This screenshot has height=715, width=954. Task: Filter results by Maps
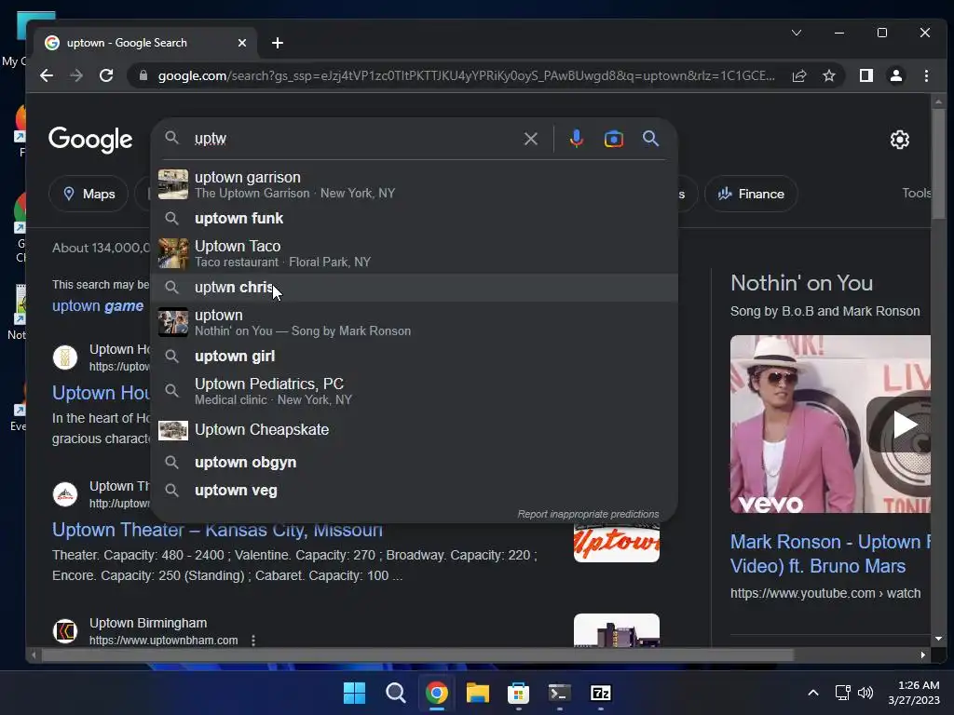(x=89, y=194)
